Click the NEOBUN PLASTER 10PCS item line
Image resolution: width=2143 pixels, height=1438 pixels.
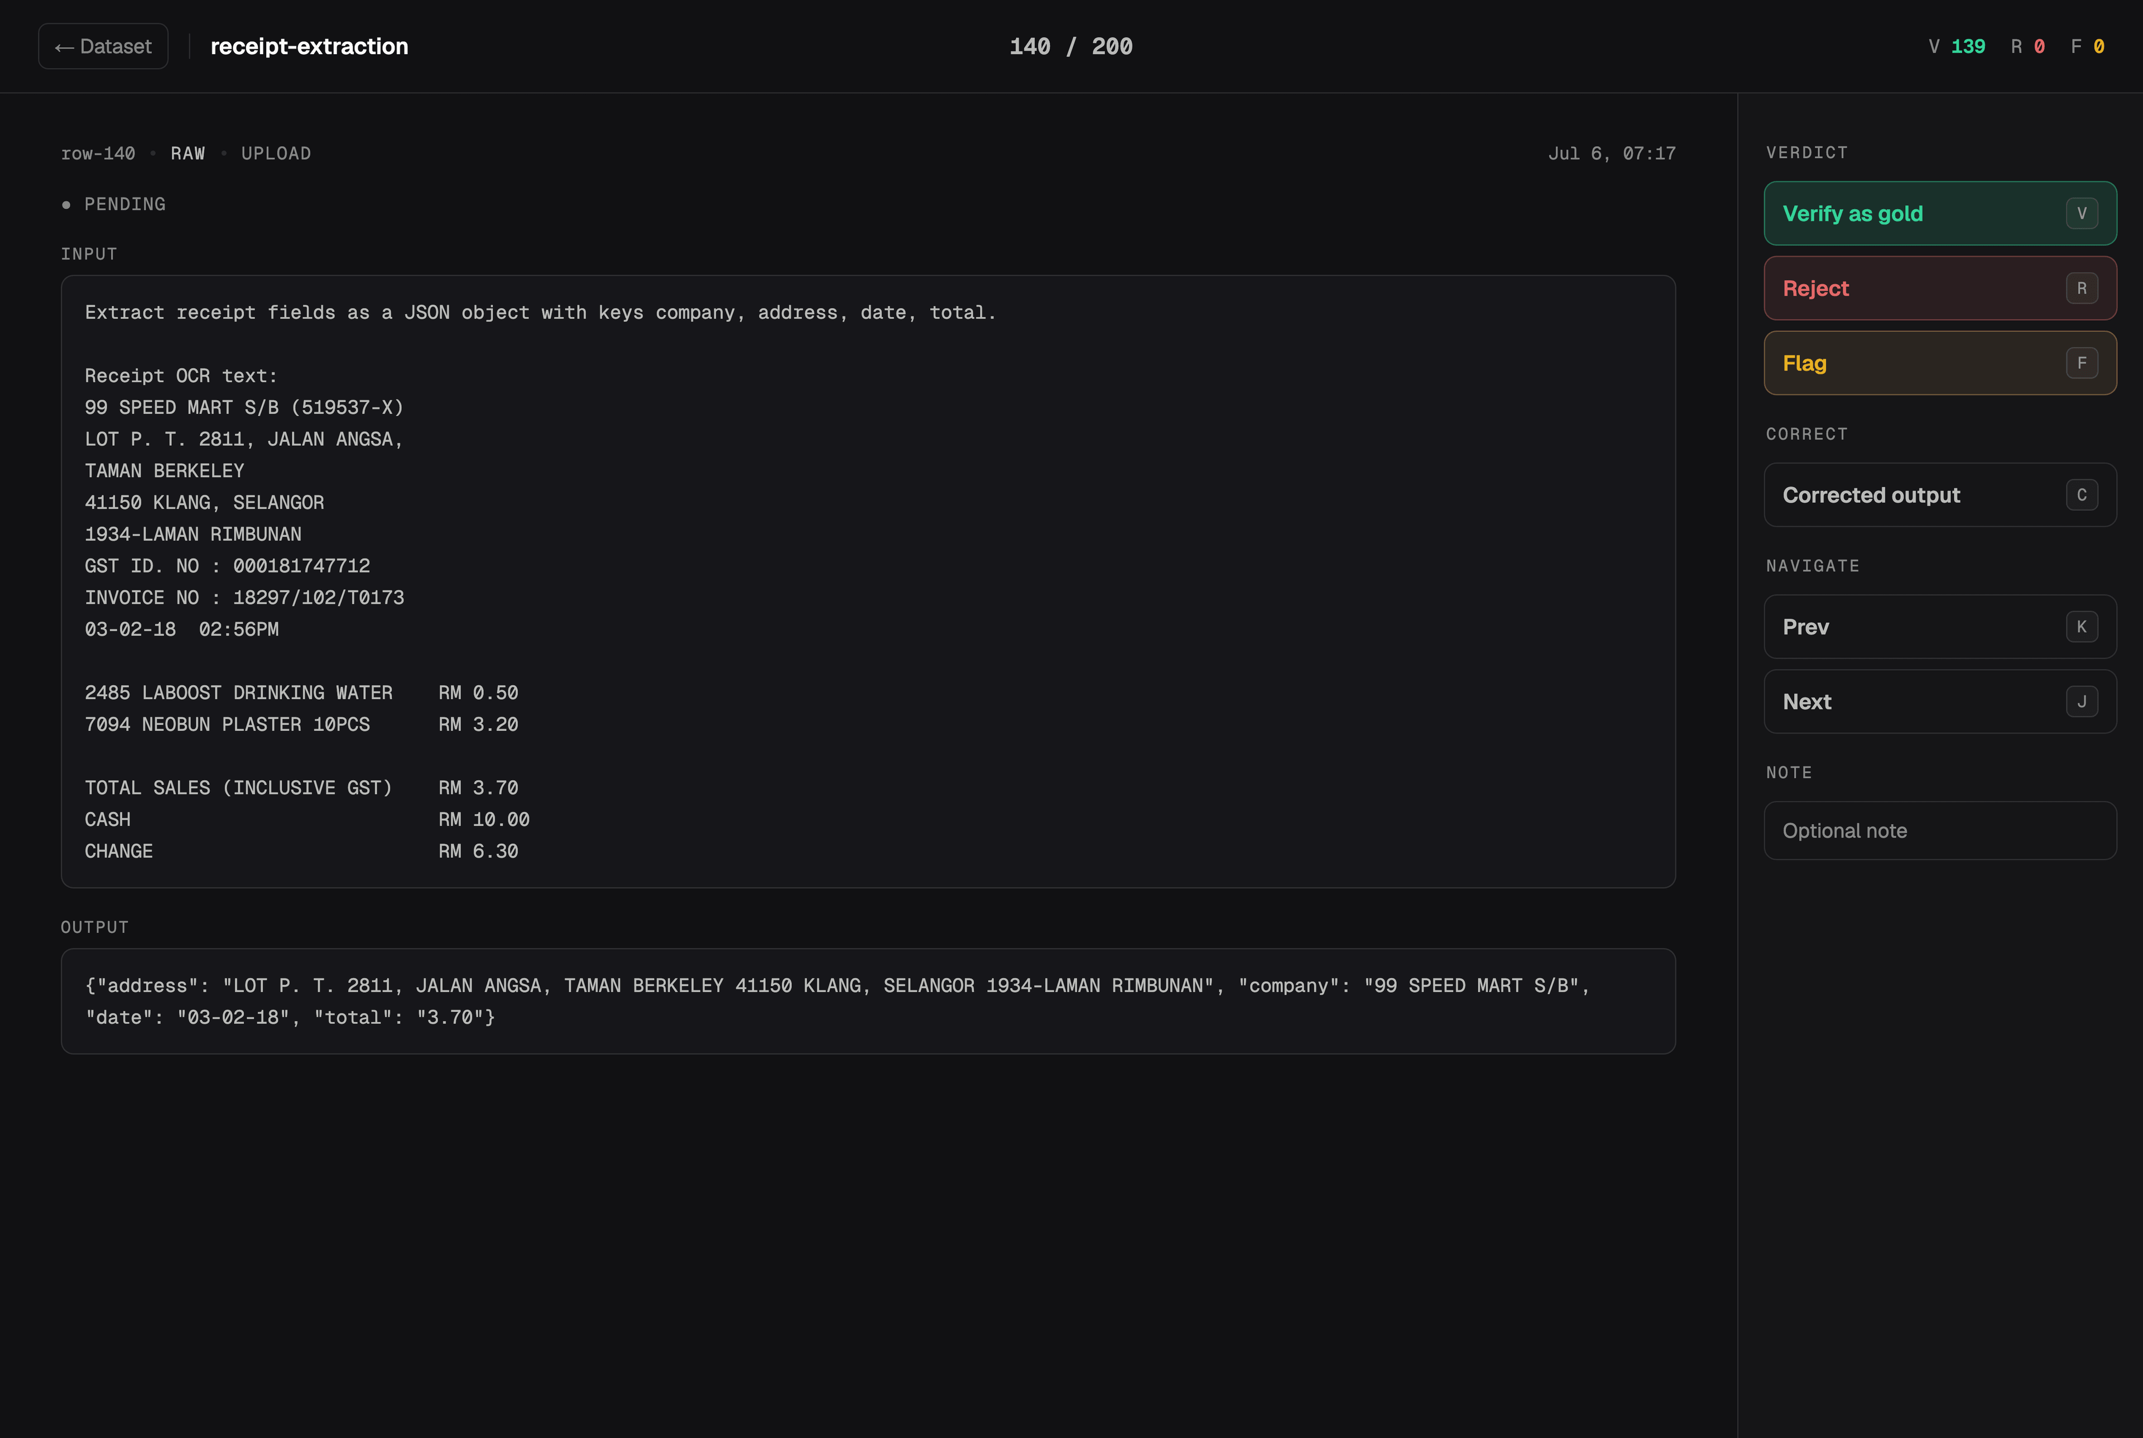coord(302,724)
